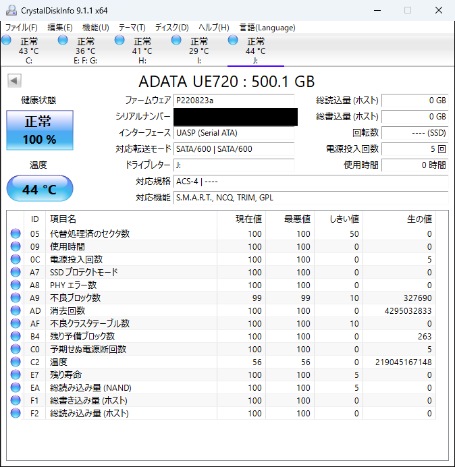Image resolution: width=455 pixels, height=467 pixels.
Task: Click raw value 263
Action: 425,337
